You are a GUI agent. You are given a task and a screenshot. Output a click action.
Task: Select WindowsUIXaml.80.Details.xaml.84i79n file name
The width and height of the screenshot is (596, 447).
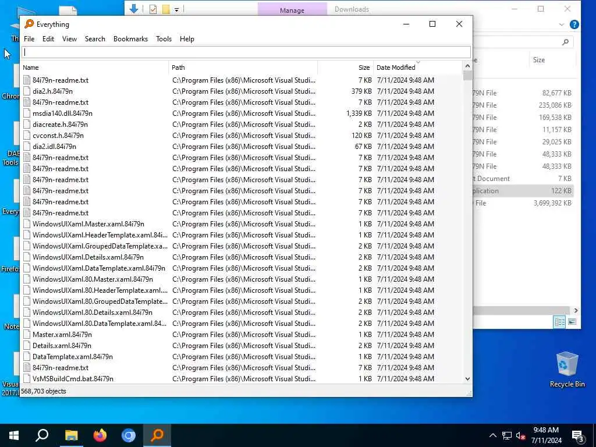[x=93, y=312]
